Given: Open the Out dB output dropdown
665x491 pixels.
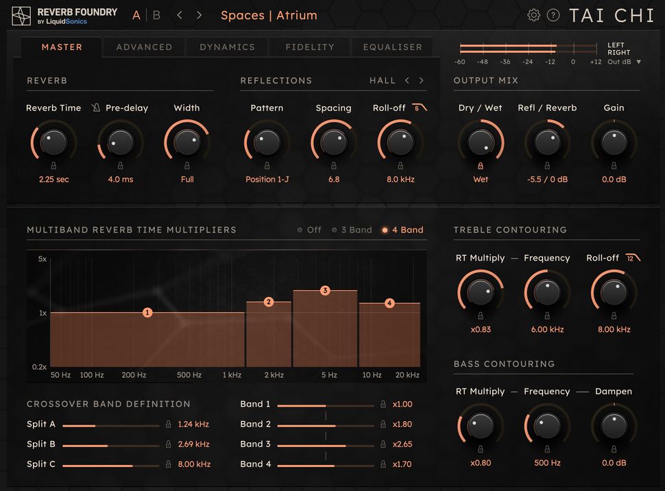Looking at the screenshot, I should point(623,61).
